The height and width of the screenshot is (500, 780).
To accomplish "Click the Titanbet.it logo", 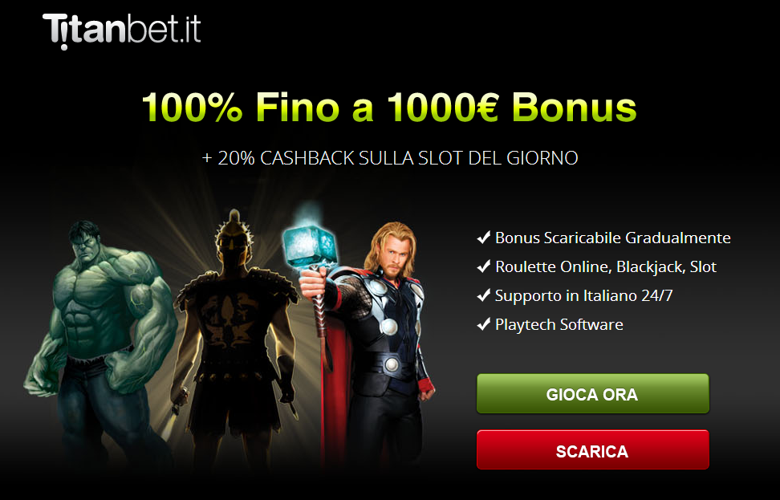I will [122, 30].
